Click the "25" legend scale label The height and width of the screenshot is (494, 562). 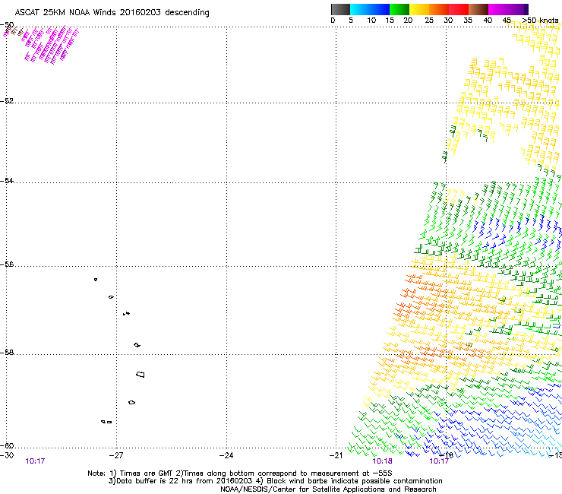pyautogui.click(x=429, y=21)
